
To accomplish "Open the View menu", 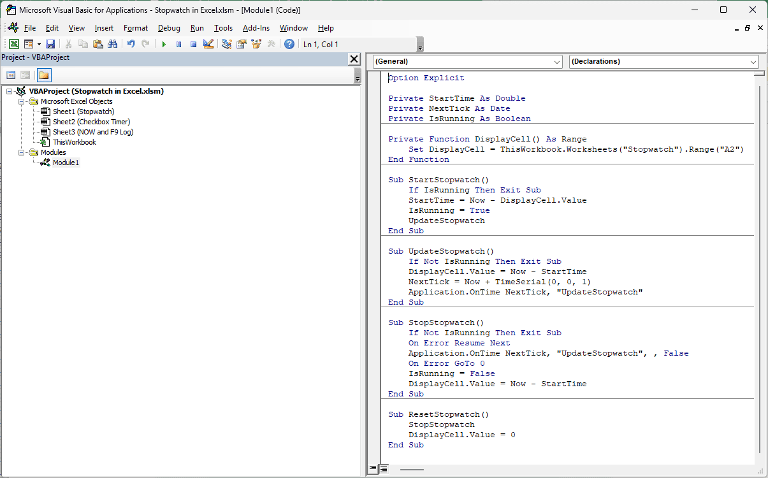I will coord(76,28).
